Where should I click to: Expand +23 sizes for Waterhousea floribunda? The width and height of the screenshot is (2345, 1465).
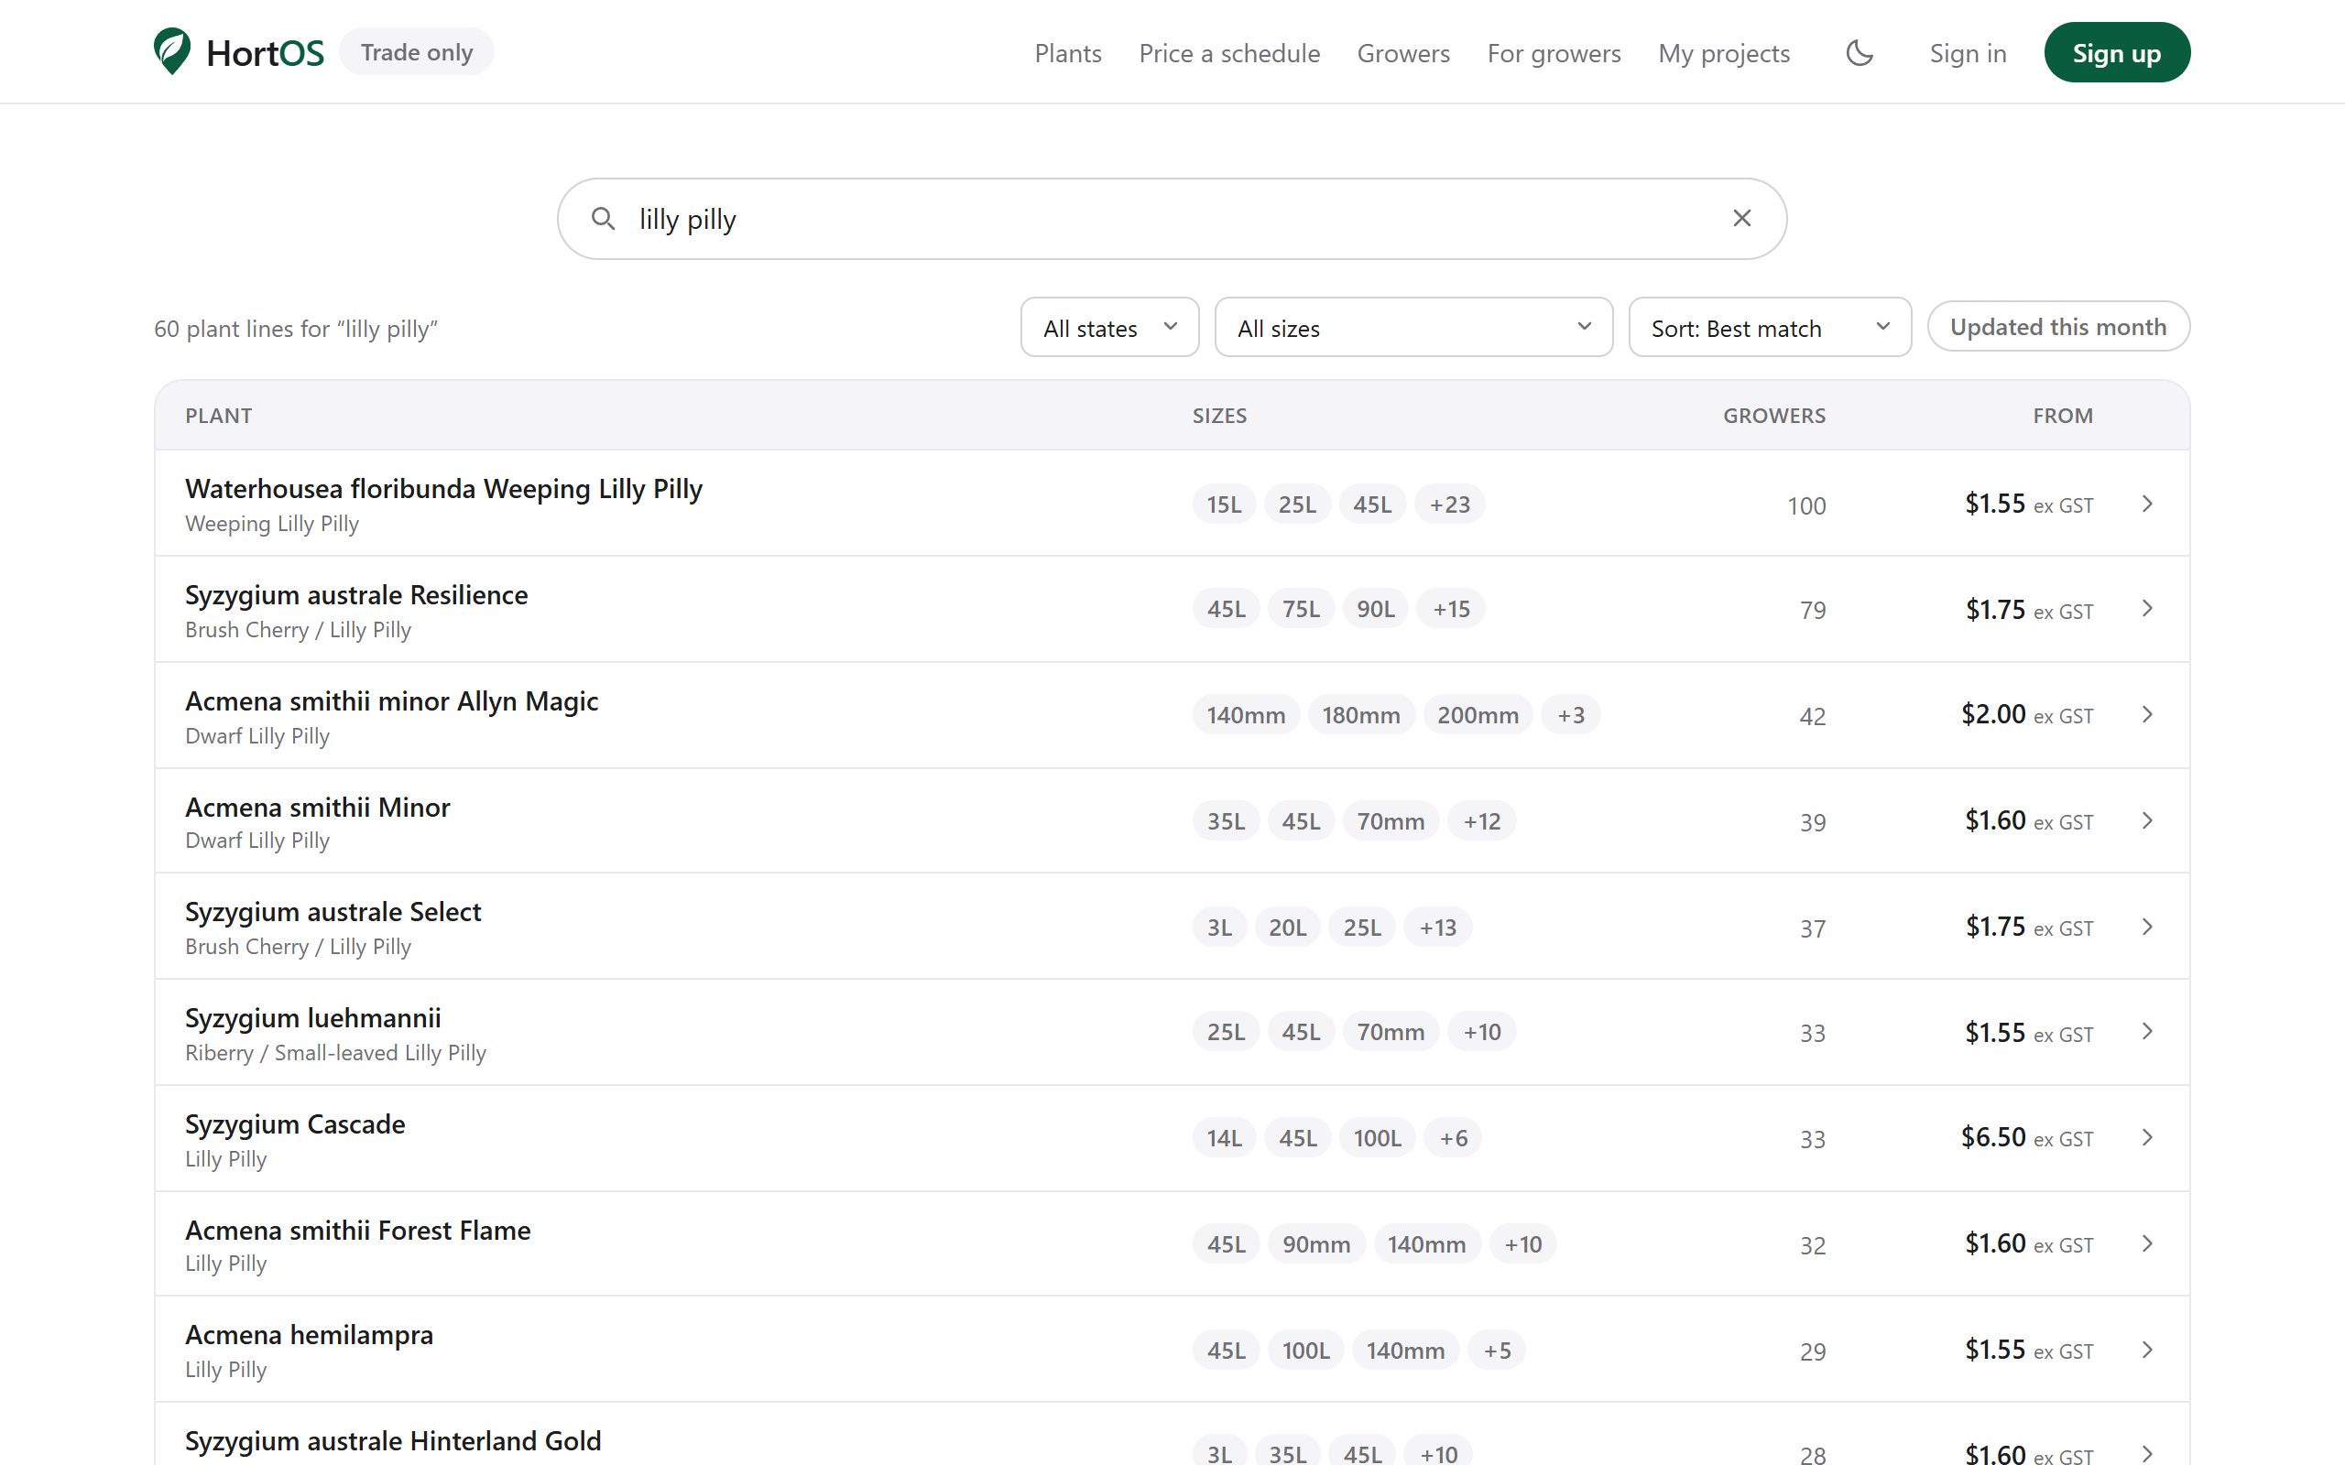point(1450,504)
